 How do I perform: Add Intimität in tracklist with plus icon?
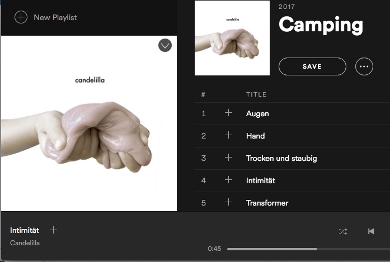pyautogui.click(x=229, y=180)
